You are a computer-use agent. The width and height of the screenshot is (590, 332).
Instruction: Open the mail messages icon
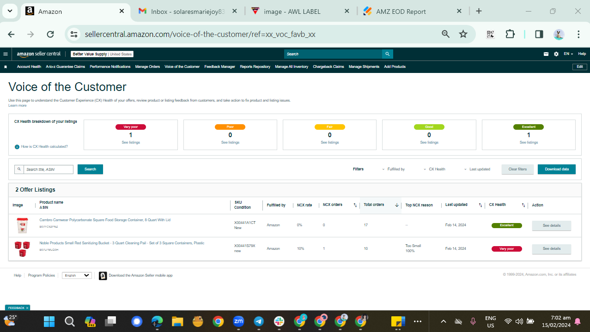tap(546, 54)
